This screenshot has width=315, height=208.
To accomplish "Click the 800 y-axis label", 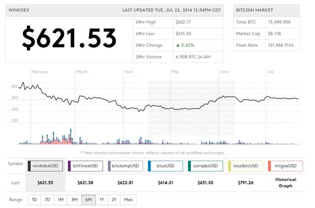I will tap(15, 86).
